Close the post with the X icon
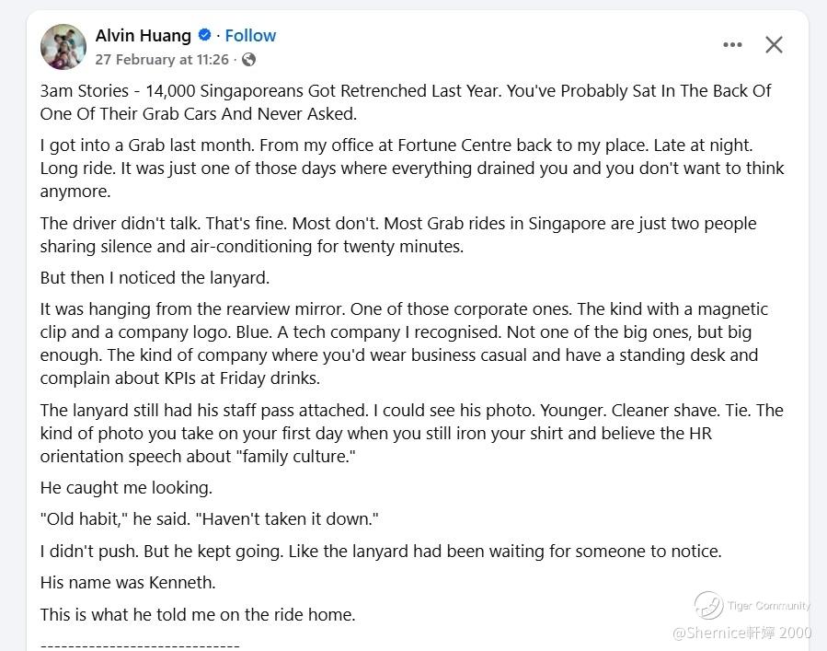The height and width of the screenshot is (651, 827). point(774,45)
